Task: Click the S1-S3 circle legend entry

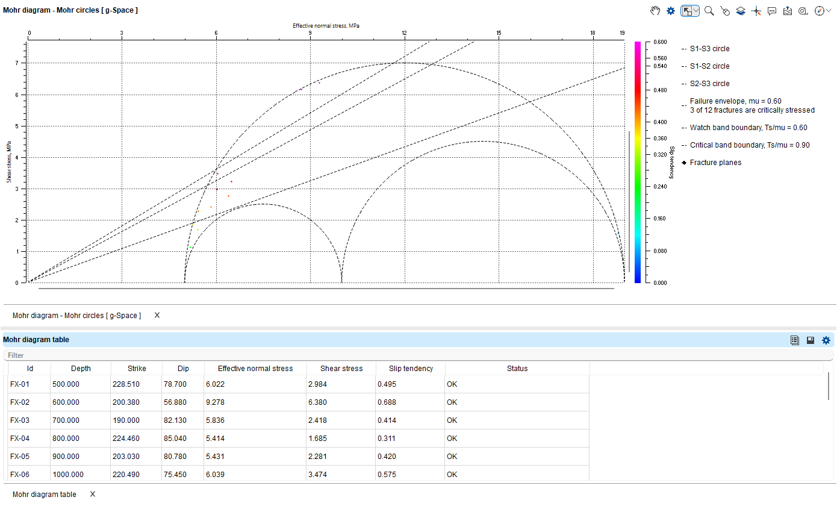Action: pos(705,49)
